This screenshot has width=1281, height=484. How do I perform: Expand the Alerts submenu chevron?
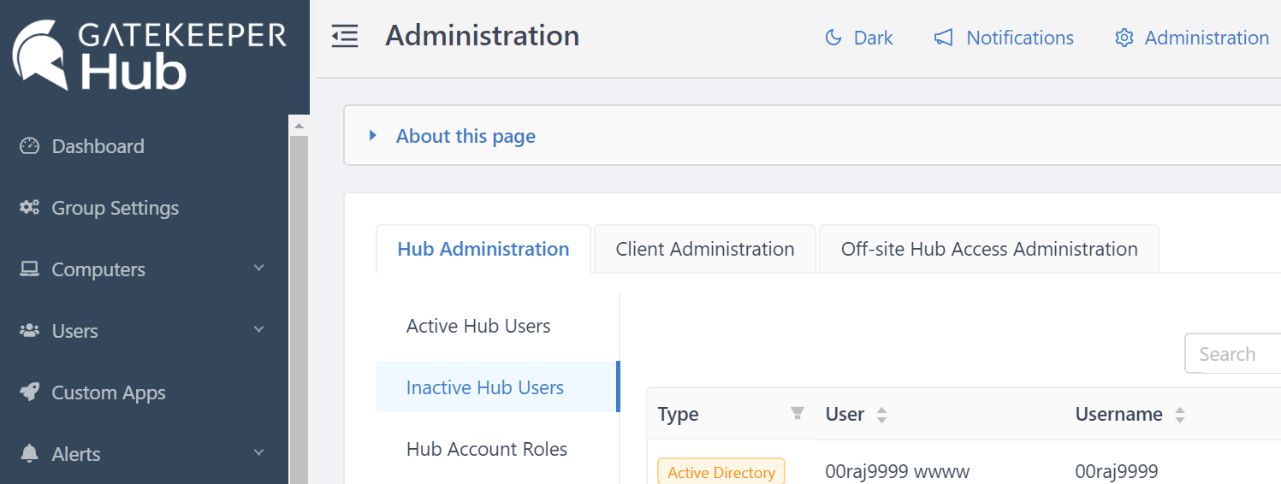pos(259,453)
